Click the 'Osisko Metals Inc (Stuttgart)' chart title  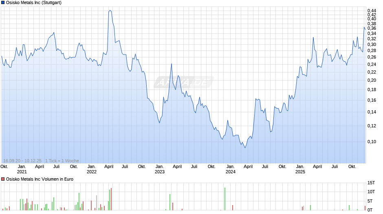tap(34, 3)
